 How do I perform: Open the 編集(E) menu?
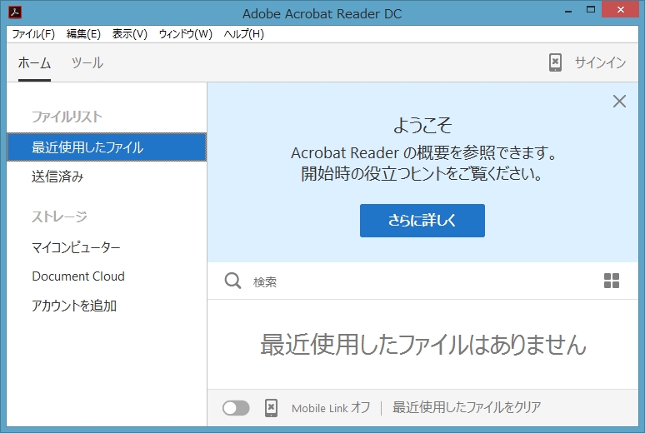(83, 33)
